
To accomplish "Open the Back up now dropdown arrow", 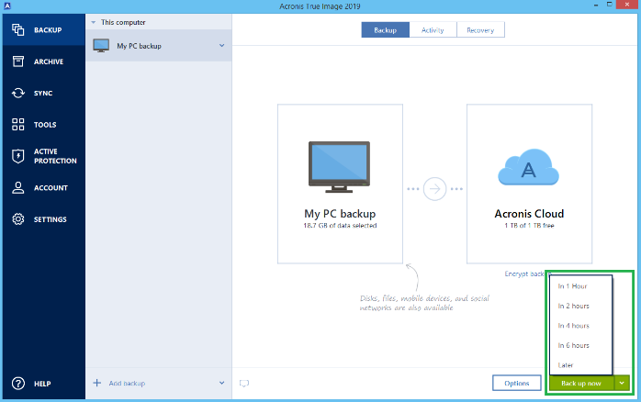I will click(x=622, y=384).
